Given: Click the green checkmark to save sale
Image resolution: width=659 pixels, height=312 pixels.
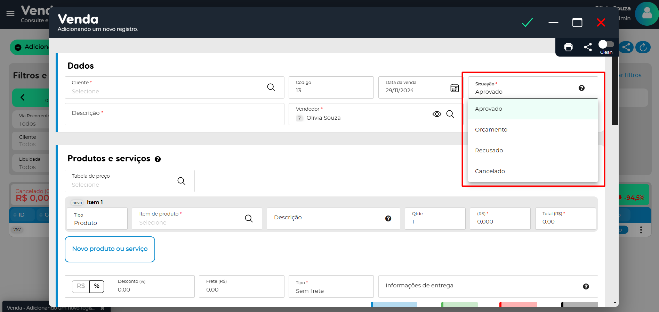Looking at the screenshot, I should (527, 23).
